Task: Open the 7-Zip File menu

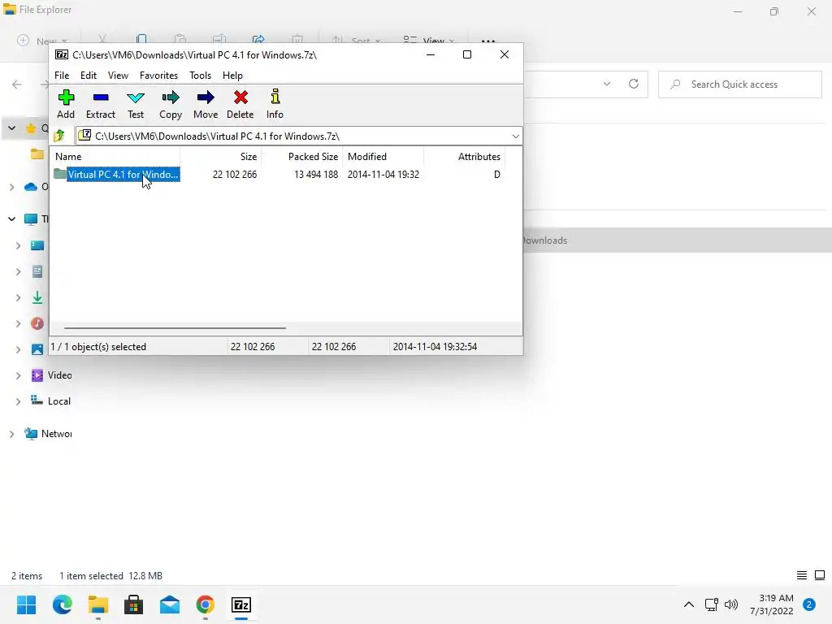Action: (62, 76)
